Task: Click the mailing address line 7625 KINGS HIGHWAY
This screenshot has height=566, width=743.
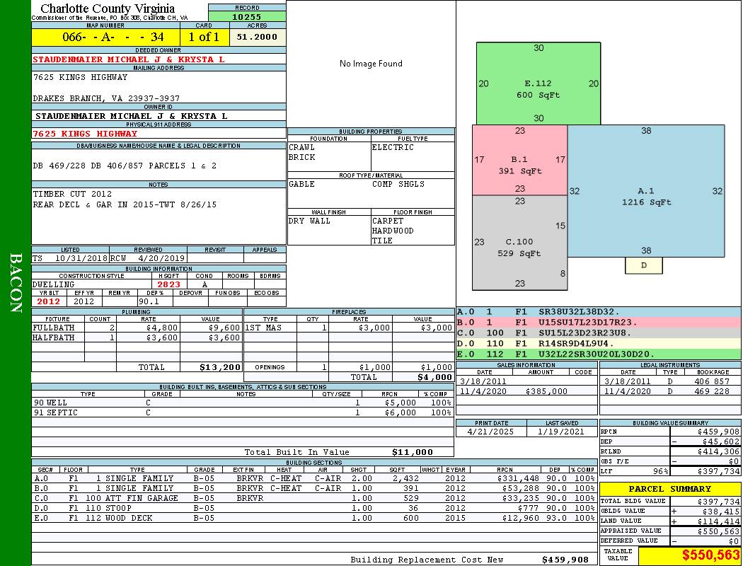Action: pos(80,76)
